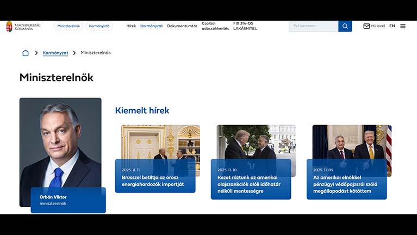Click the Hírlevél envelope icon
417x235 pixels.
(366, 26)
